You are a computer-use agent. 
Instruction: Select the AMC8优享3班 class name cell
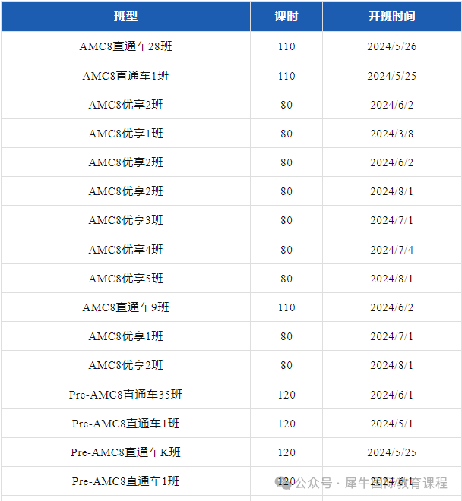pos(125,220)
